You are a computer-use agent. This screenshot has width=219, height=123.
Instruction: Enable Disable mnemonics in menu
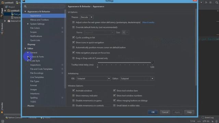point(73,100)
